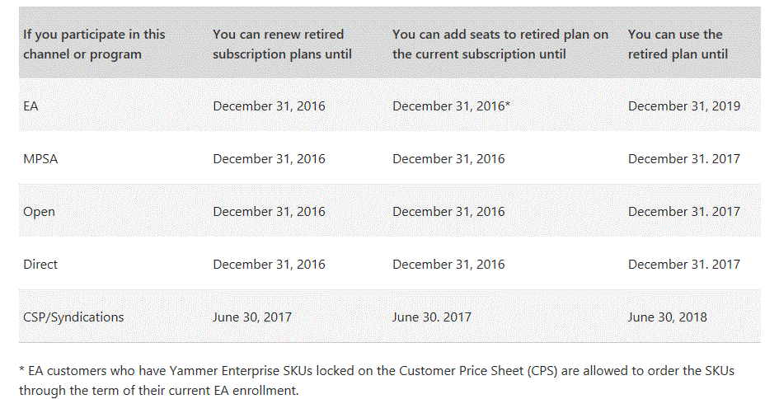Screen dimensions: 779x399
Task: Click Direct row's retired plan use-until date
Action: 683,264
